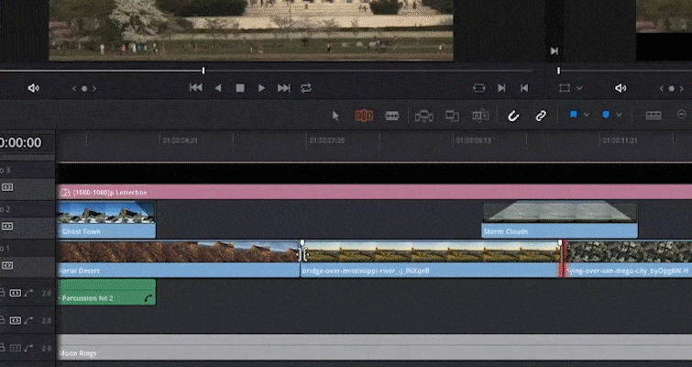The width and height of the screenshot is (692, 367).
Task: Select the Blade edit tool
Action: [392, 116]
